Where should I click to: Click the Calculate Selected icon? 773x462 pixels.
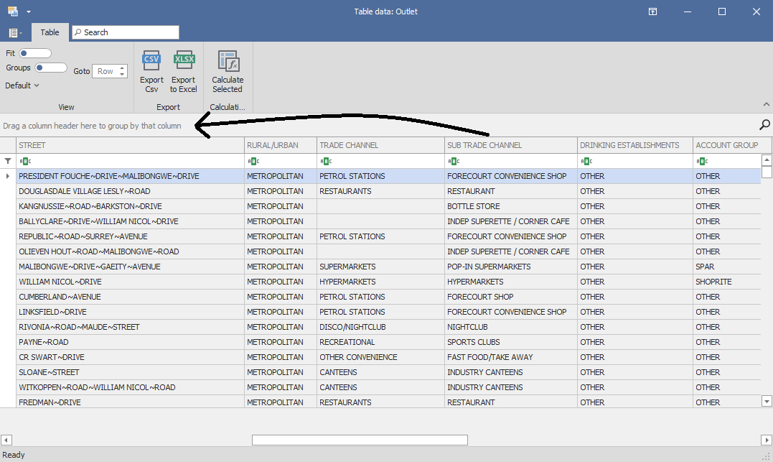pos(228,61)
